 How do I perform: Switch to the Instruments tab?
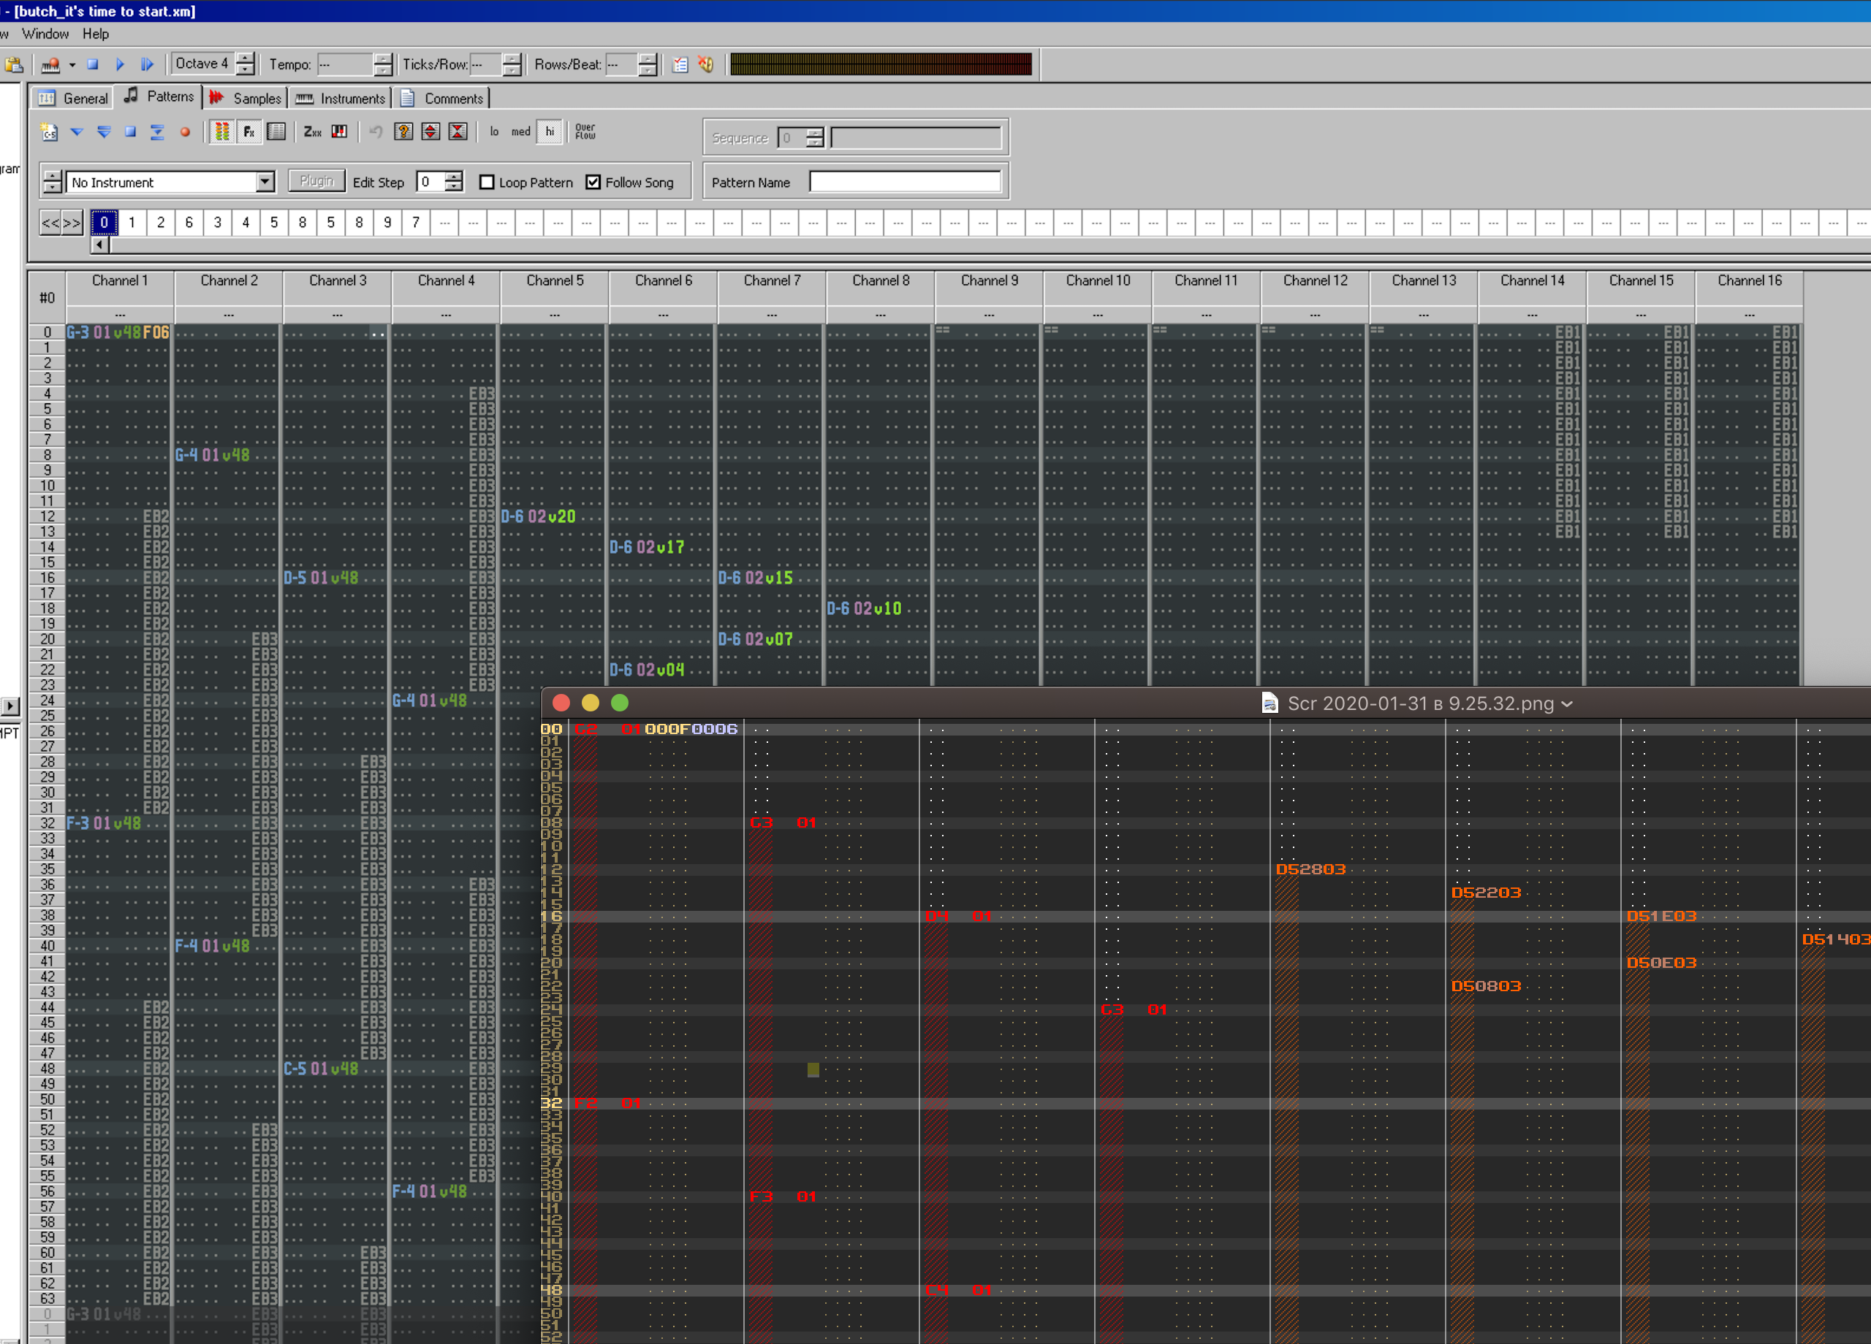point(340,98)
